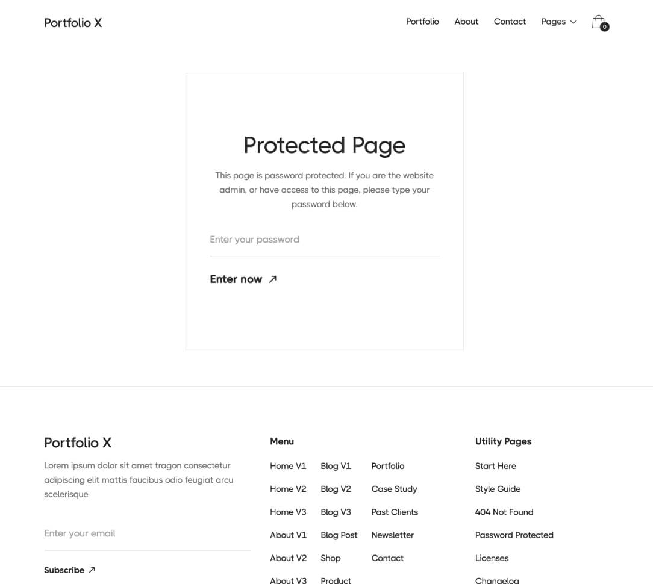Open the Password Protected footer link

click(x=514, y=535)
